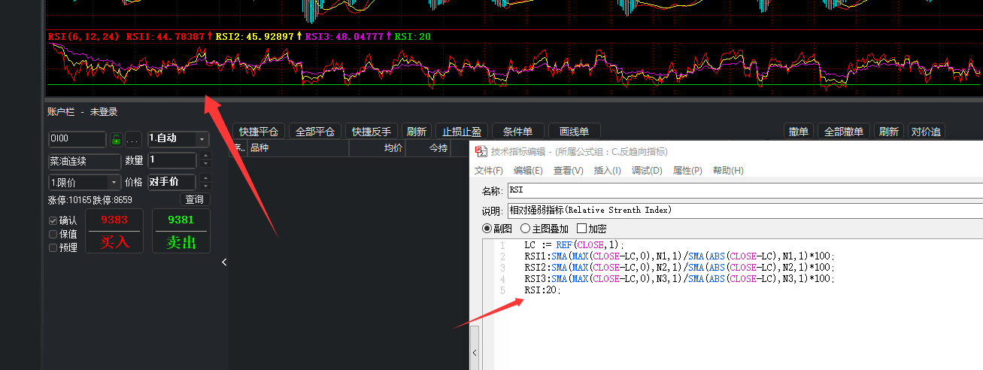Click the 快捷平仓 quick close button

[258, 131]
